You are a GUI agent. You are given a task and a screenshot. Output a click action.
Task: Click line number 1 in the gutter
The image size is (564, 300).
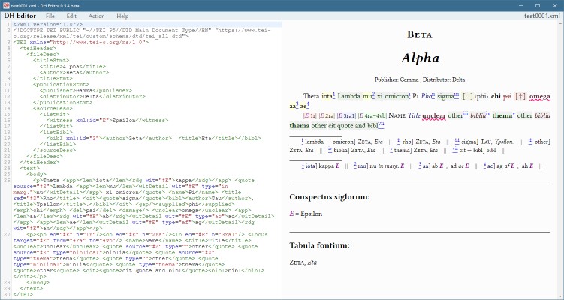click(x=9, y=25)
